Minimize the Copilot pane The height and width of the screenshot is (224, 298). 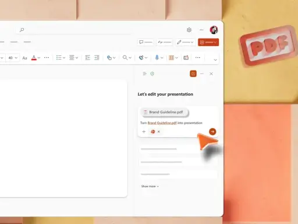click(x=202, y=73)
